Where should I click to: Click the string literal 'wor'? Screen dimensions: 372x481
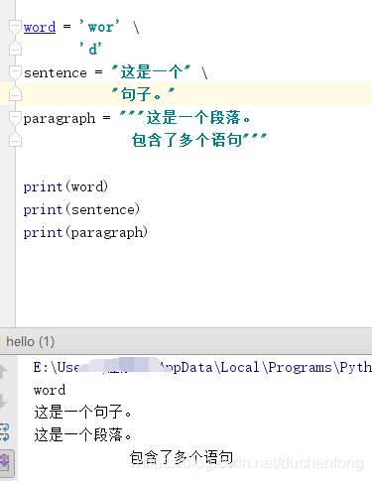pos(99,27)
